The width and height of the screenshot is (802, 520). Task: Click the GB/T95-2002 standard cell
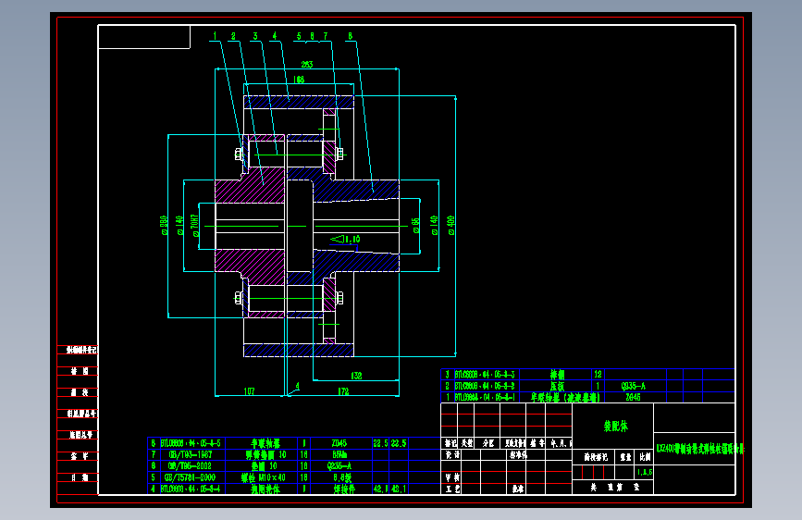coord(190,465)
